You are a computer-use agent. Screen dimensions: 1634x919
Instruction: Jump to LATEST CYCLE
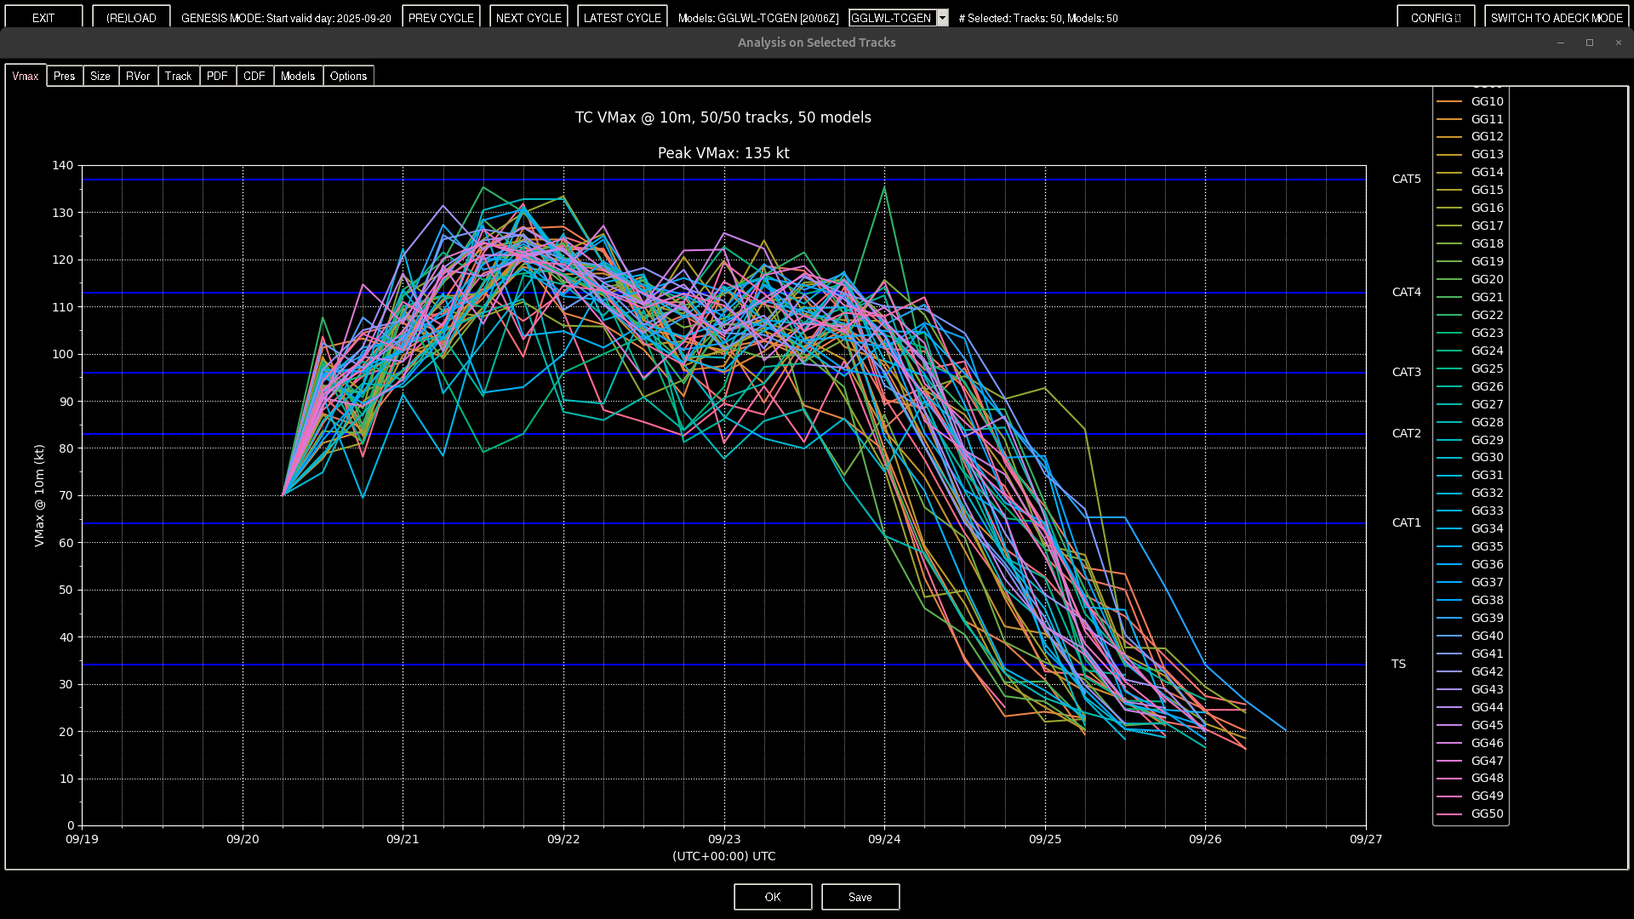622,18
